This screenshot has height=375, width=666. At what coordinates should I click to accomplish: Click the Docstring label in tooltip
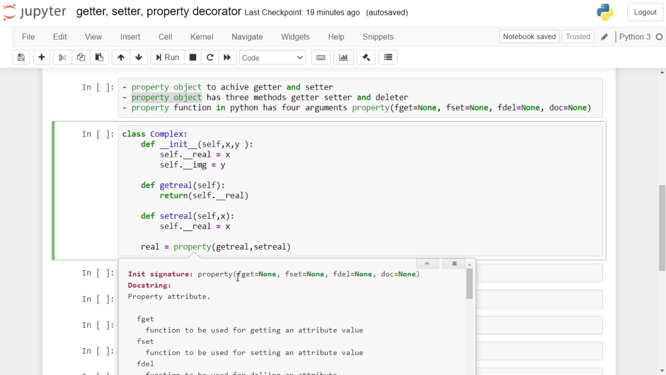150,285
